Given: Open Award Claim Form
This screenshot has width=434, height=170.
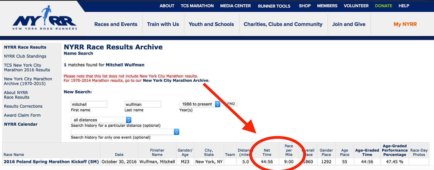Looking at the screenshot, I should tap(22, 115).
